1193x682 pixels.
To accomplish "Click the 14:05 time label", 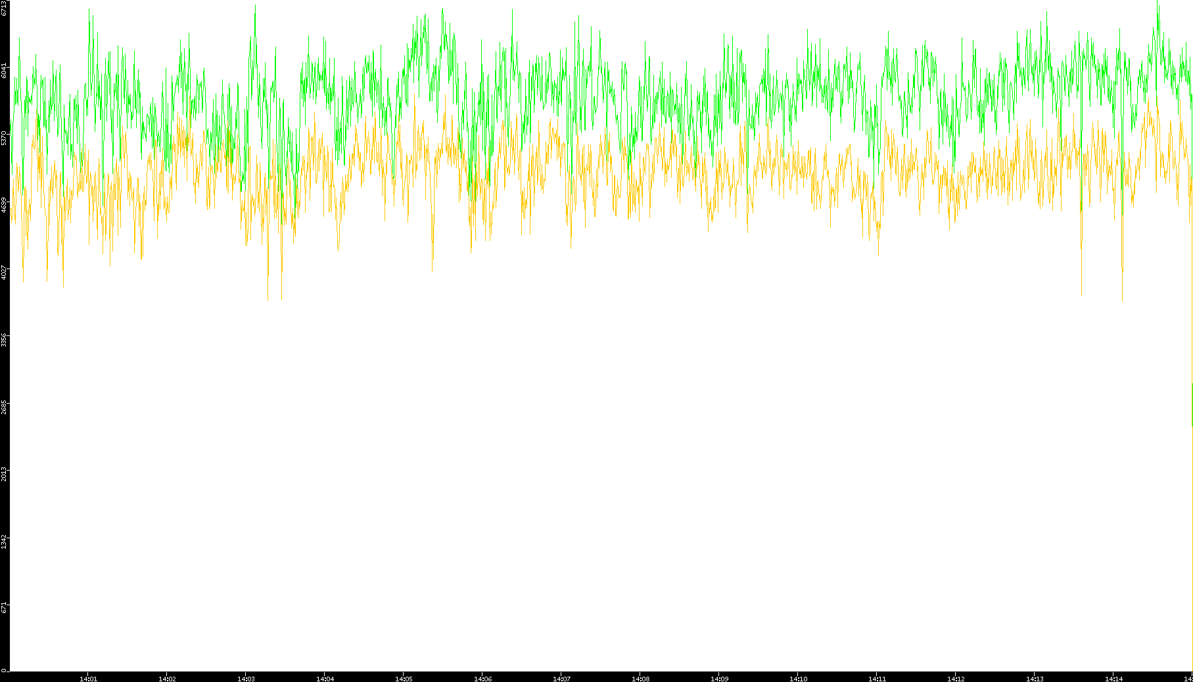I will coord(404,679).
